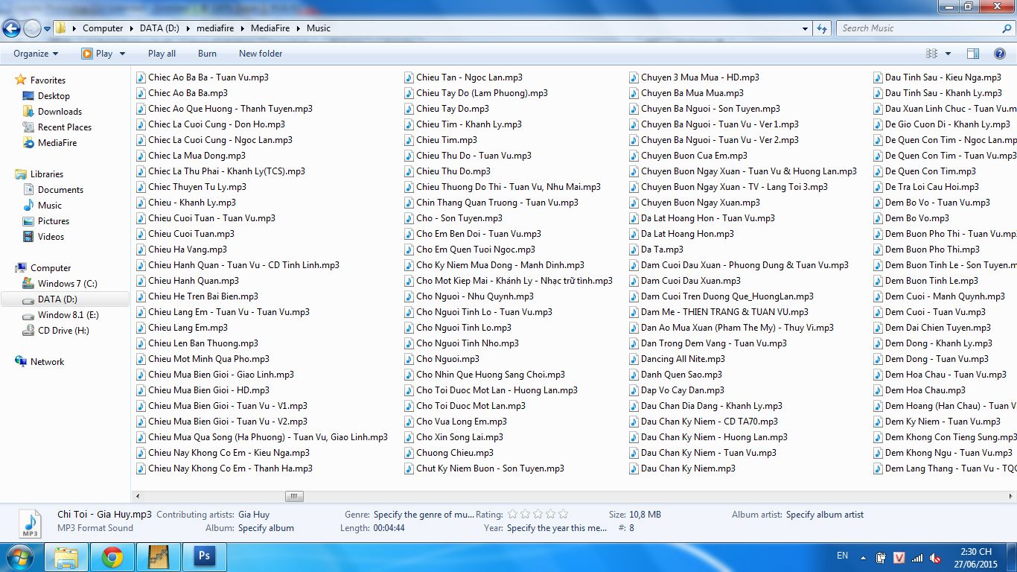This screenshot has width=1017, height=572.
Task: Click the Windows Start button
Action: (x=20, y=556)
